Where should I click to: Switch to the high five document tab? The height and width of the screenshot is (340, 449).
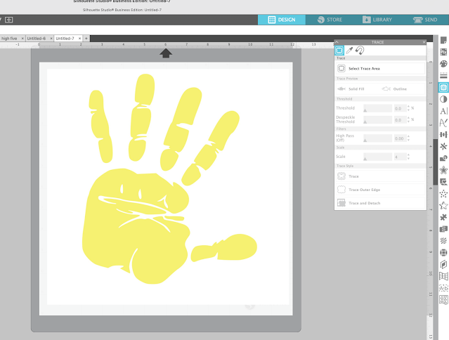pyautogui.click(x=9, y=39)
